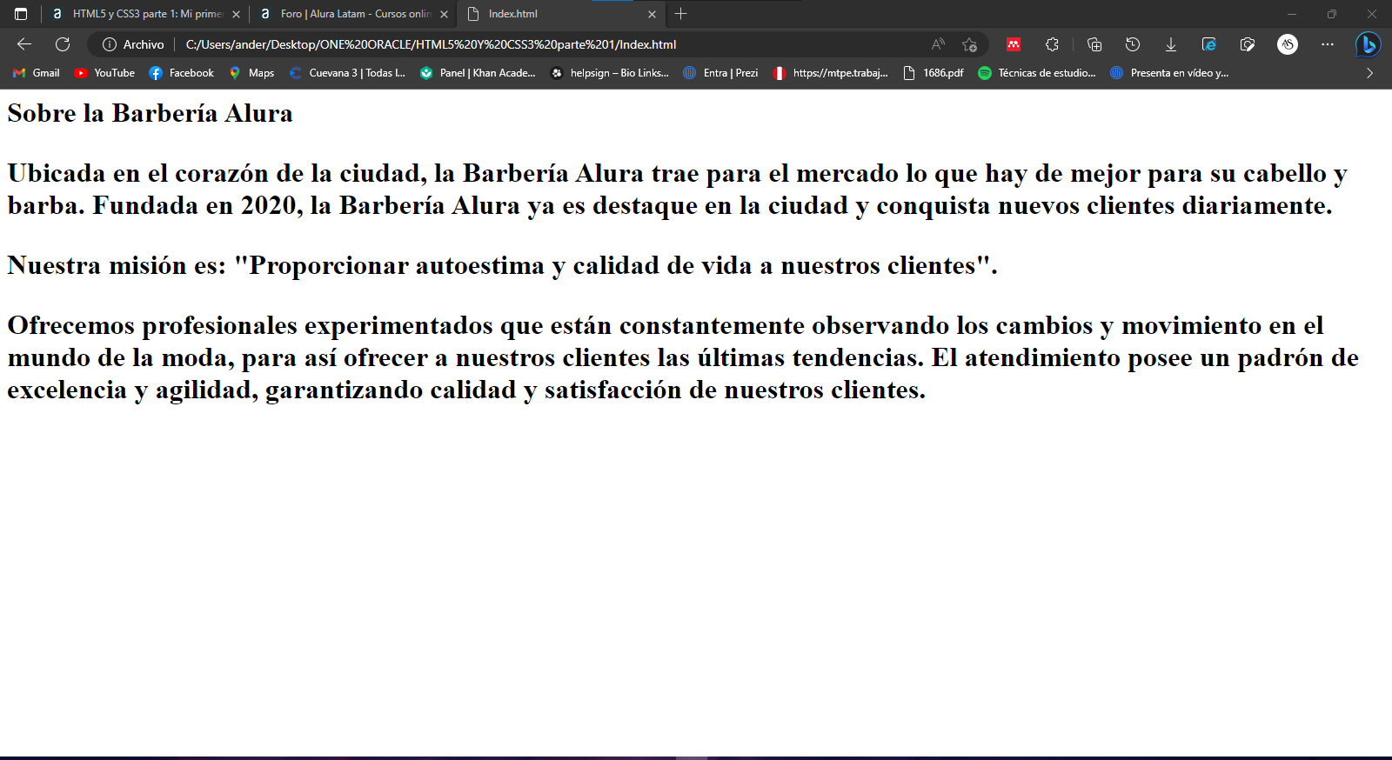Open Collections panel
The width and height of the screenshot is (1392, 760).
(x=1094, y=44)
